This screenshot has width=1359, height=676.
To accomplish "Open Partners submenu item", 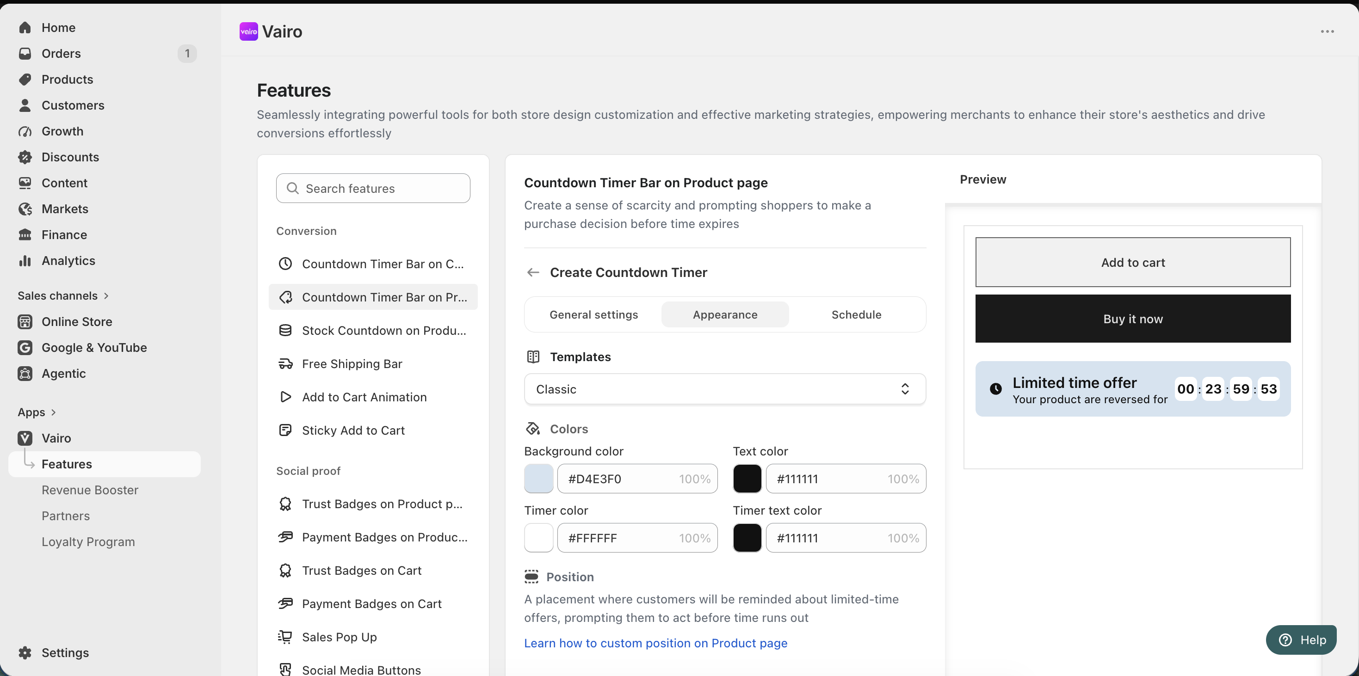I will (x=65, y=516).
